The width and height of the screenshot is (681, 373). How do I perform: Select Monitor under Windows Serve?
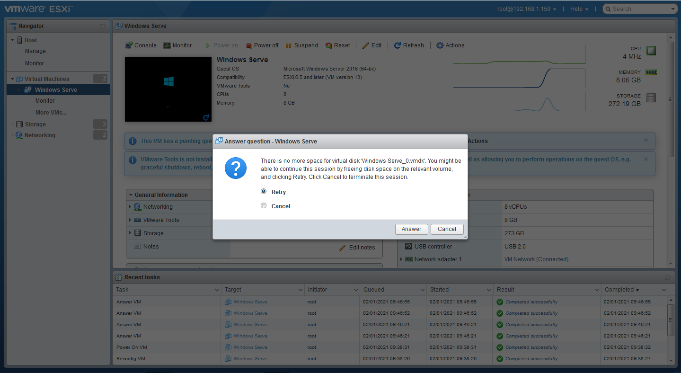tap(45, 101)
